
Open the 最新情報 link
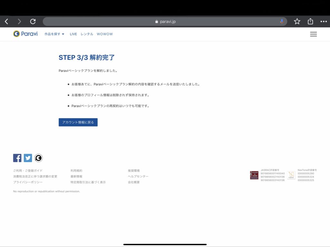pos(76,177)
